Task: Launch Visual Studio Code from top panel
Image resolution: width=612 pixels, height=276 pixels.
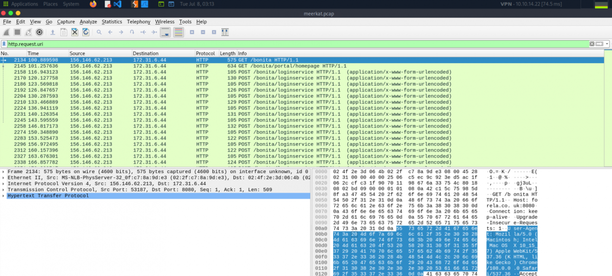Action: [118, 4]
